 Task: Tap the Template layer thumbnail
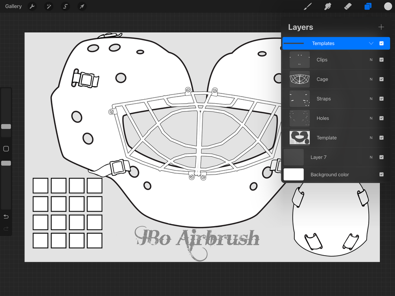pyautogui.click(x=299, y=137)
